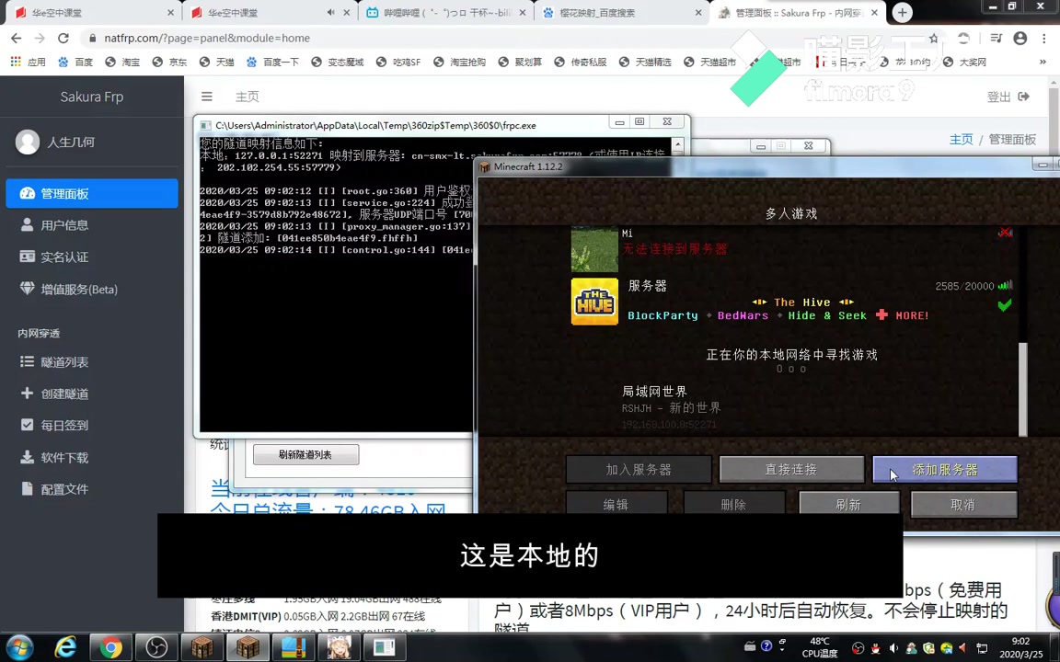Switch to the 哔哩哔哩 tab
1060x662 pixels.
(445, 12)
